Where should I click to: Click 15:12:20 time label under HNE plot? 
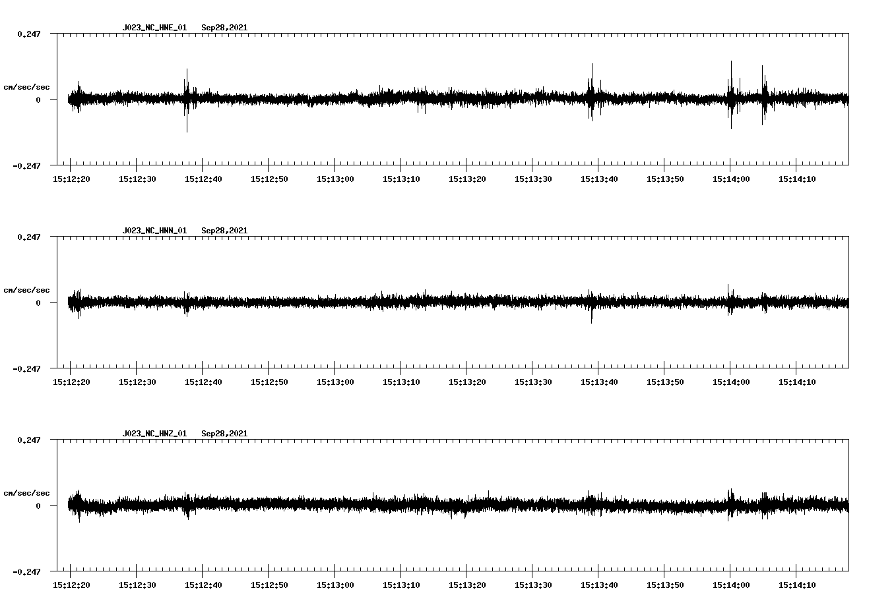pos(71,179)
